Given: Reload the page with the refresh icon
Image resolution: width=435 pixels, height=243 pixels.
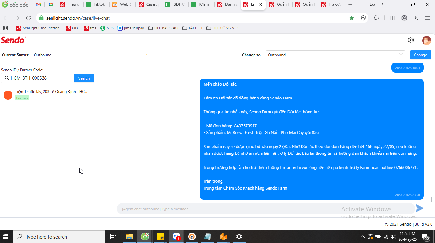Looking at the screenshot, I should tap(28, 18).
